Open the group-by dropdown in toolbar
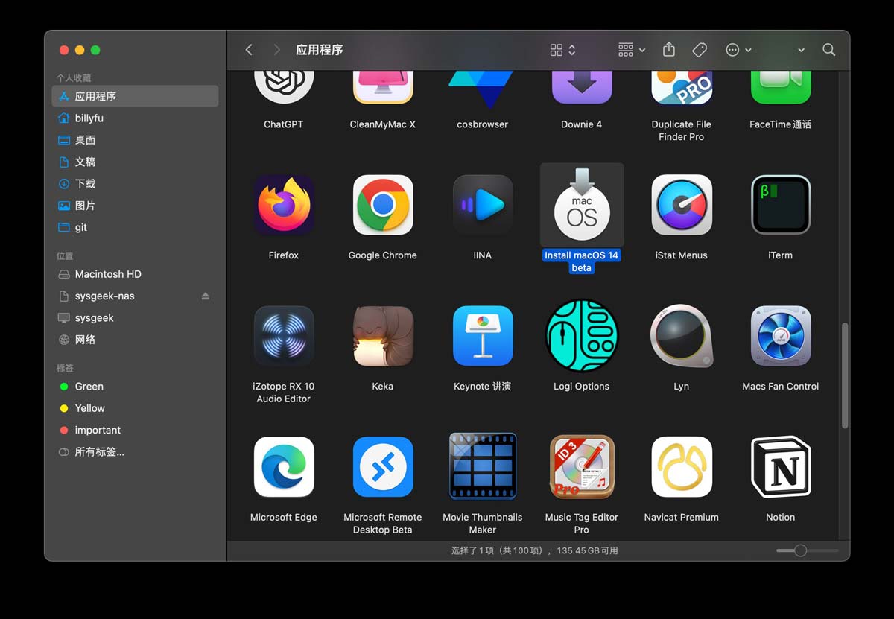The image size is (894, 619). (631, 50)
